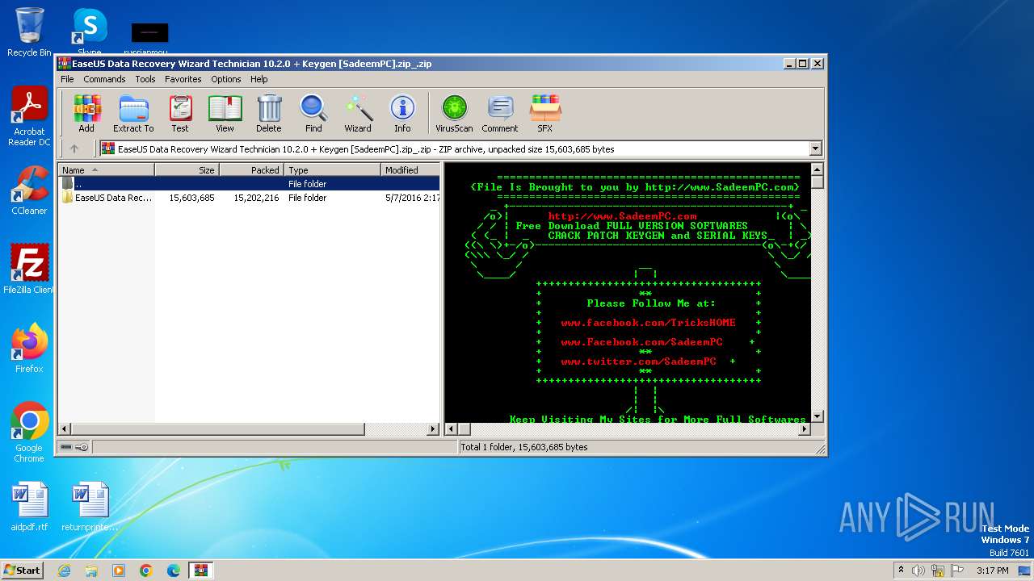Click Internet Explorer in taskbar
1034x581 pixels.
[64, 571]
